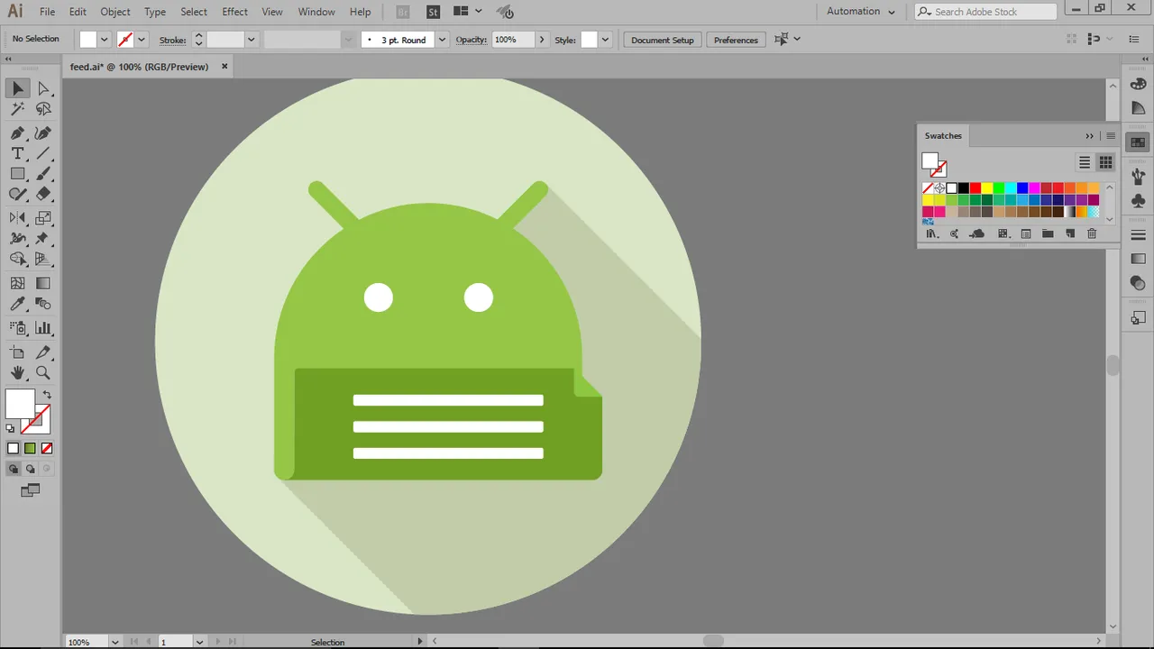The width and height of the screenshot is (1154, 649).
Task: Click the Preferences button
Action: (x=736, y=40)
